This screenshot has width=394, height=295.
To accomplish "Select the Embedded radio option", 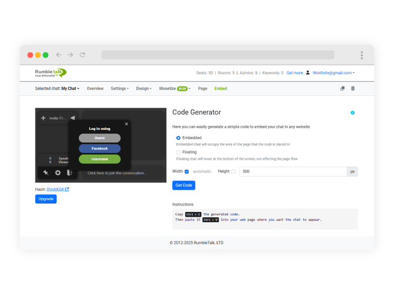I will (x=178, y=138).
